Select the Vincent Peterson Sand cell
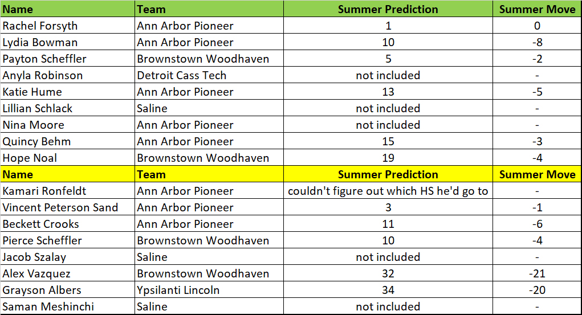Viewport: 582px width, 315px height. [x=60, y=207]
